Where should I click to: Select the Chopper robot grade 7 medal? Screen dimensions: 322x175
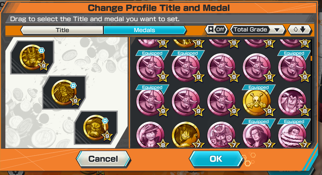221,135
